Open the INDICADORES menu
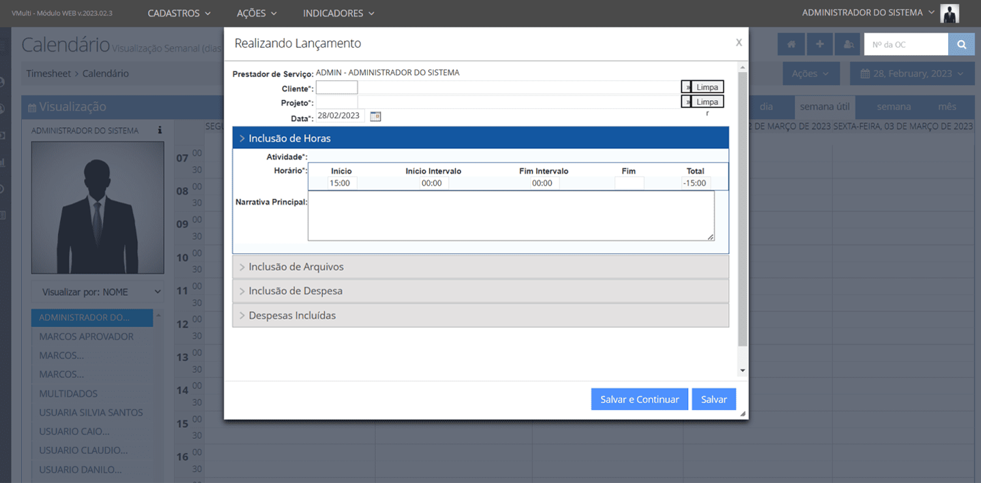Screen dimensions: 981x483 [x=338, y=13]
